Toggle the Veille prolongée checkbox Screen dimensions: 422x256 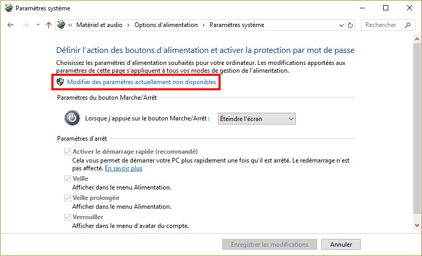pos(67,198)
